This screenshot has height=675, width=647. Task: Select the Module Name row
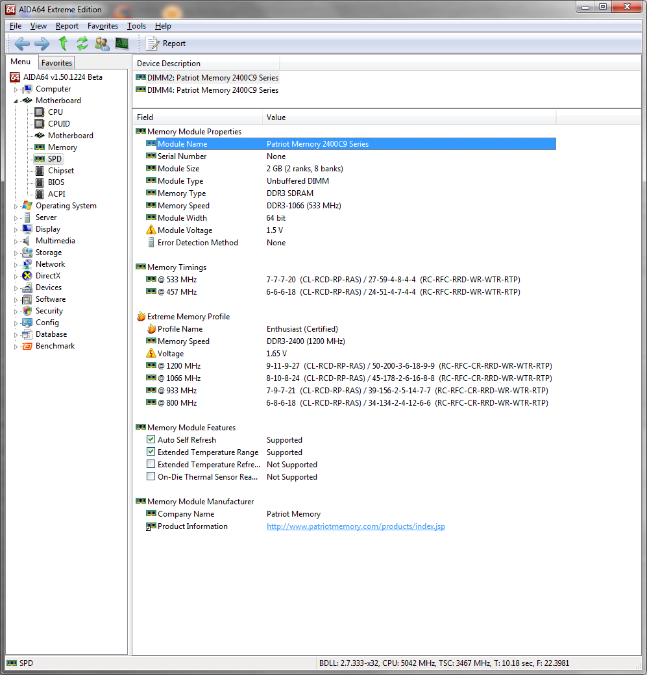tap(351, 144)
